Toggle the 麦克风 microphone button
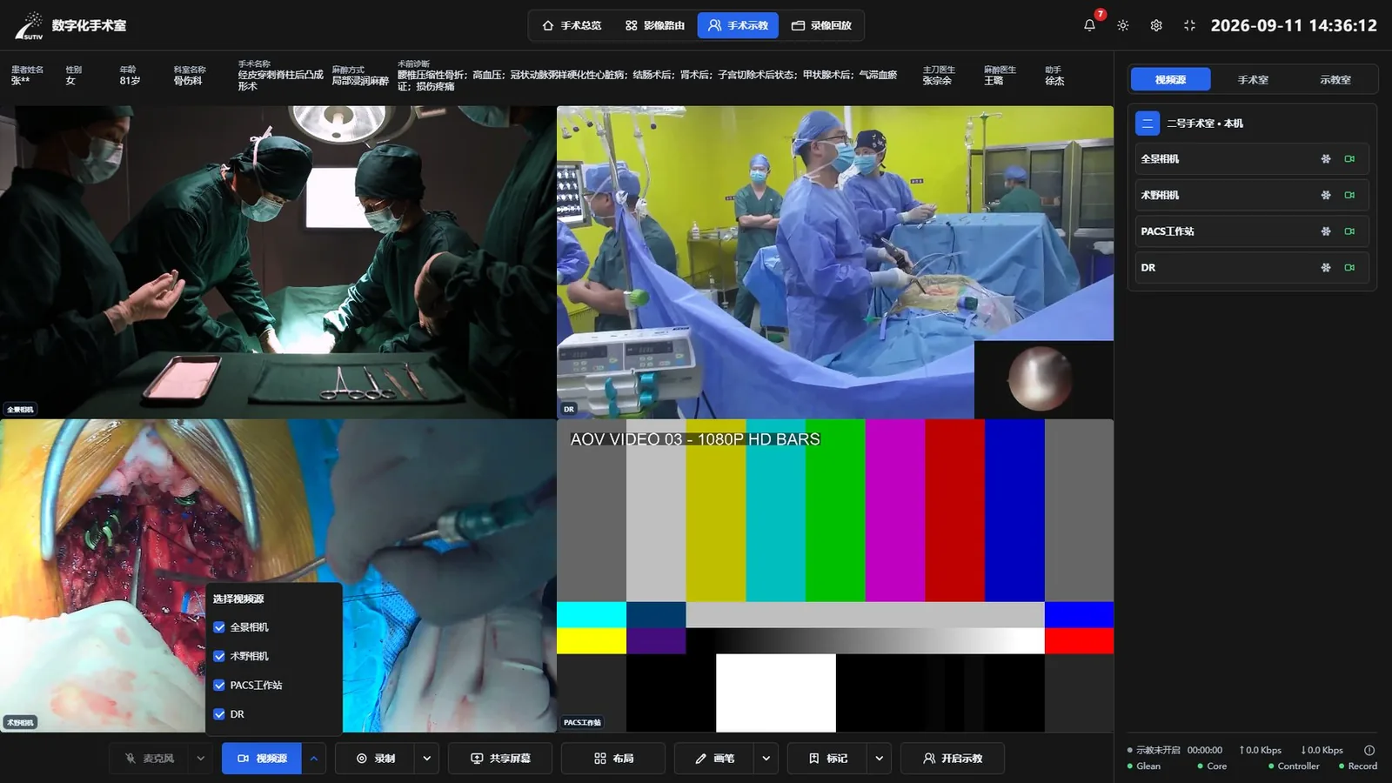This screenshot has height=783, width=1392. 149,759
